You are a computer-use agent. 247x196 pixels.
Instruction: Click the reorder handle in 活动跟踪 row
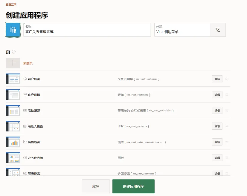(x=227, y=110)
